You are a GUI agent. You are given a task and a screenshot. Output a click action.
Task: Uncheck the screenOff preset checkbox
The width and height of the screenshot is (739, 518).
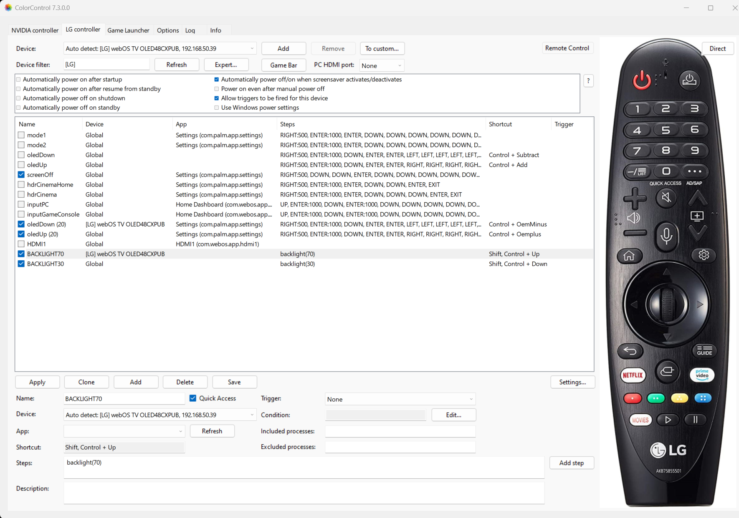pos(21,175)
